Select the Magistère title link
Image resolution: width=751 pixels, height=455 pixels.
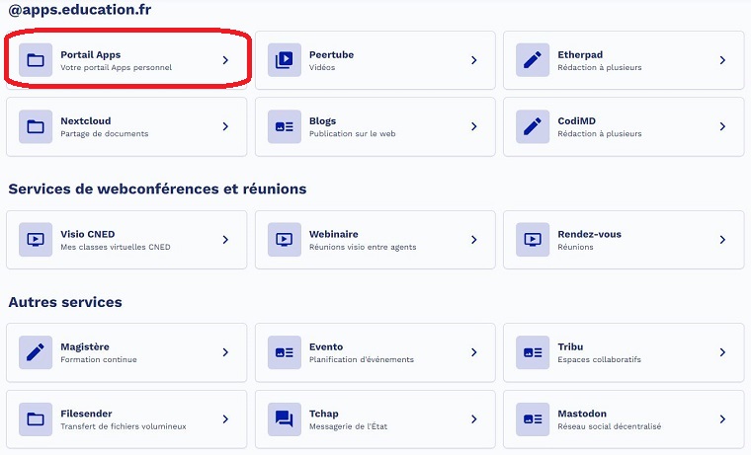[85, 346]
